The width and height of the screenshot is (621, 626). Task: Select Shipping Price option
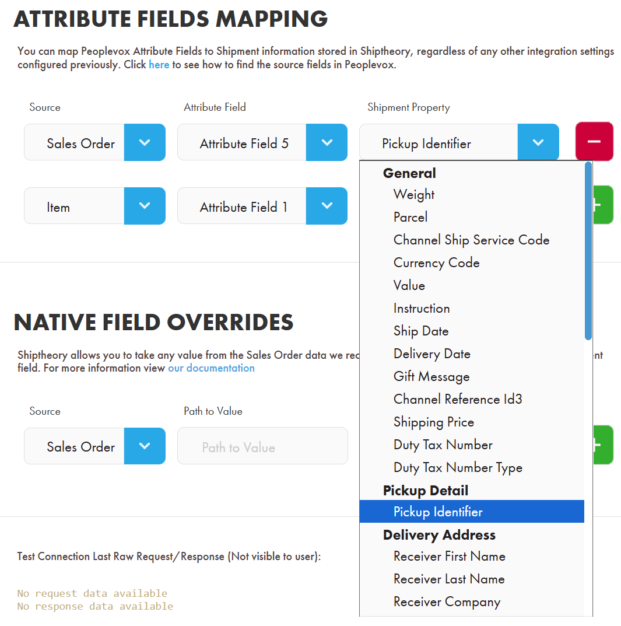472,422
